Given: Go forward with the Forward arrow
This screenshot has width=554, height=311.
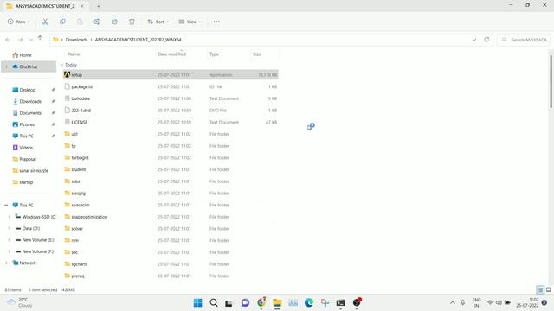Looking at the screenshot, I should (21, 40).
